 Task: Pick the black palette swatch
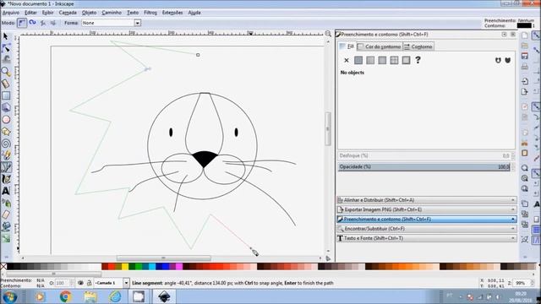coord(10,267)
